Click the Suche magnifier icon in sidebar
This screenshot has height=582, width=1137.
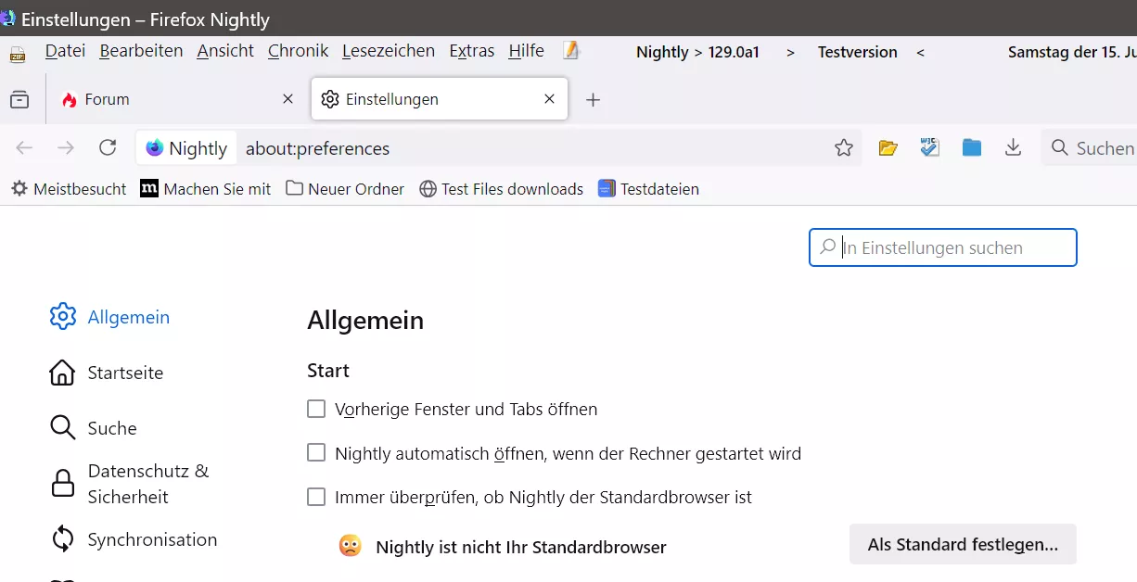click(x=62, y=428)
